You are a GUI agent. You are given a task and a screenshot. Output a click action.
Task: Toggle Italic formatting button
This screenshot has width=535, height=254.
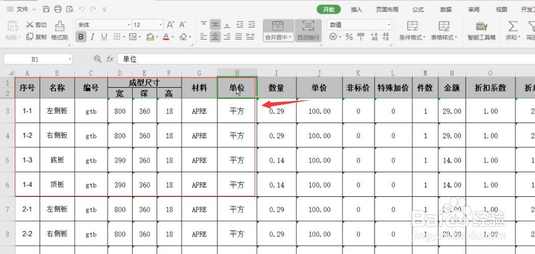[93, 36]
